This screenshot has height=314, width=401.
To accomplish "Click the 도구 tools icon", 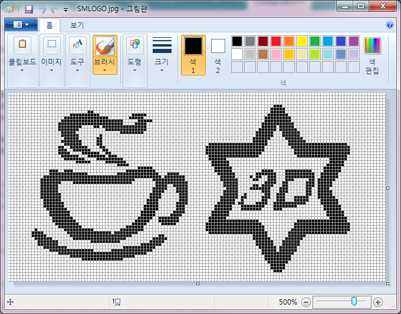I will [x=78, y=45].
